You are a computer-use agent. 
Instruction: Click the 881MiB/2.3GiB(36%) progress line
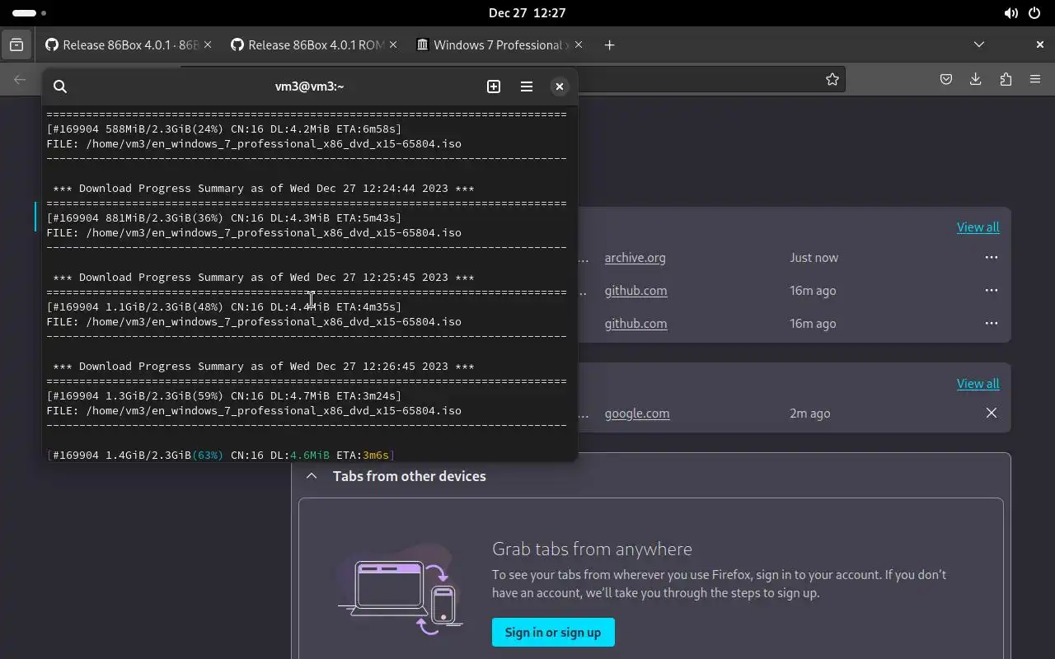(224, 218)
